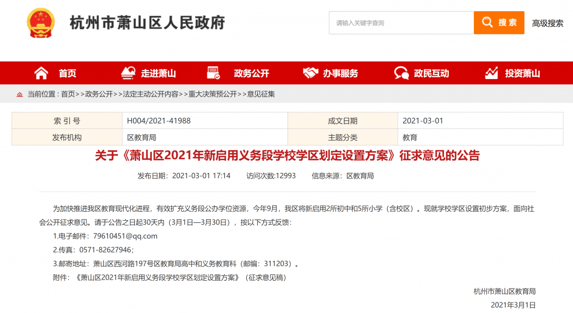Click the 办事服务 handshake icon
This screenshot has width=573, height=313.
coord(310,73)
